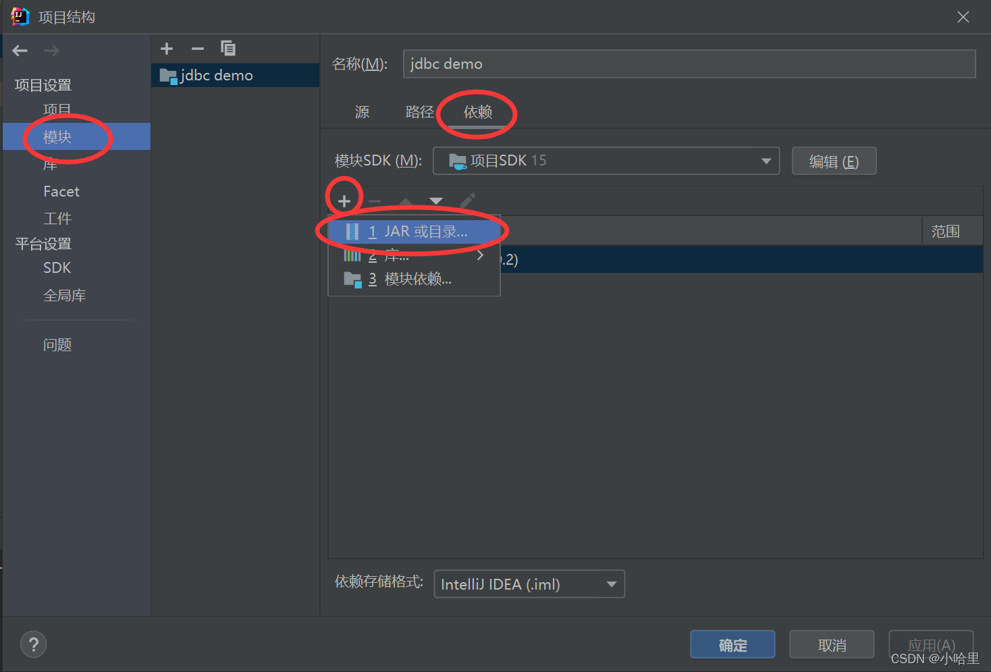Viewport: 991px width, 672px height.
Task: Click the 取消 button
Action: tap(832, 645)
